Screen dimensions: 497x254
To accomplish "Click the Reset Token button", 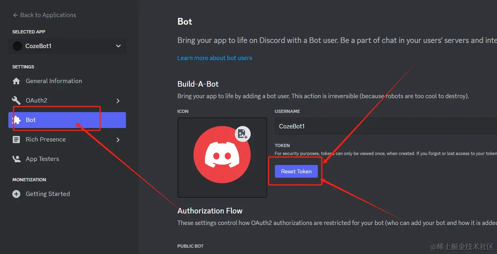I will [296, 171].
